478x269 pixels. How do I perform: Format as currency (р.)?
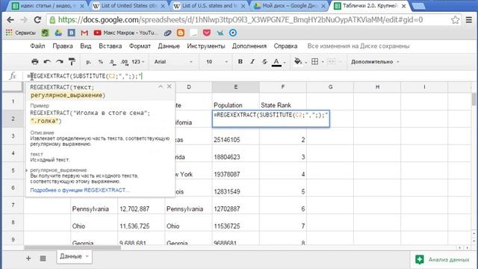point(88,61)
